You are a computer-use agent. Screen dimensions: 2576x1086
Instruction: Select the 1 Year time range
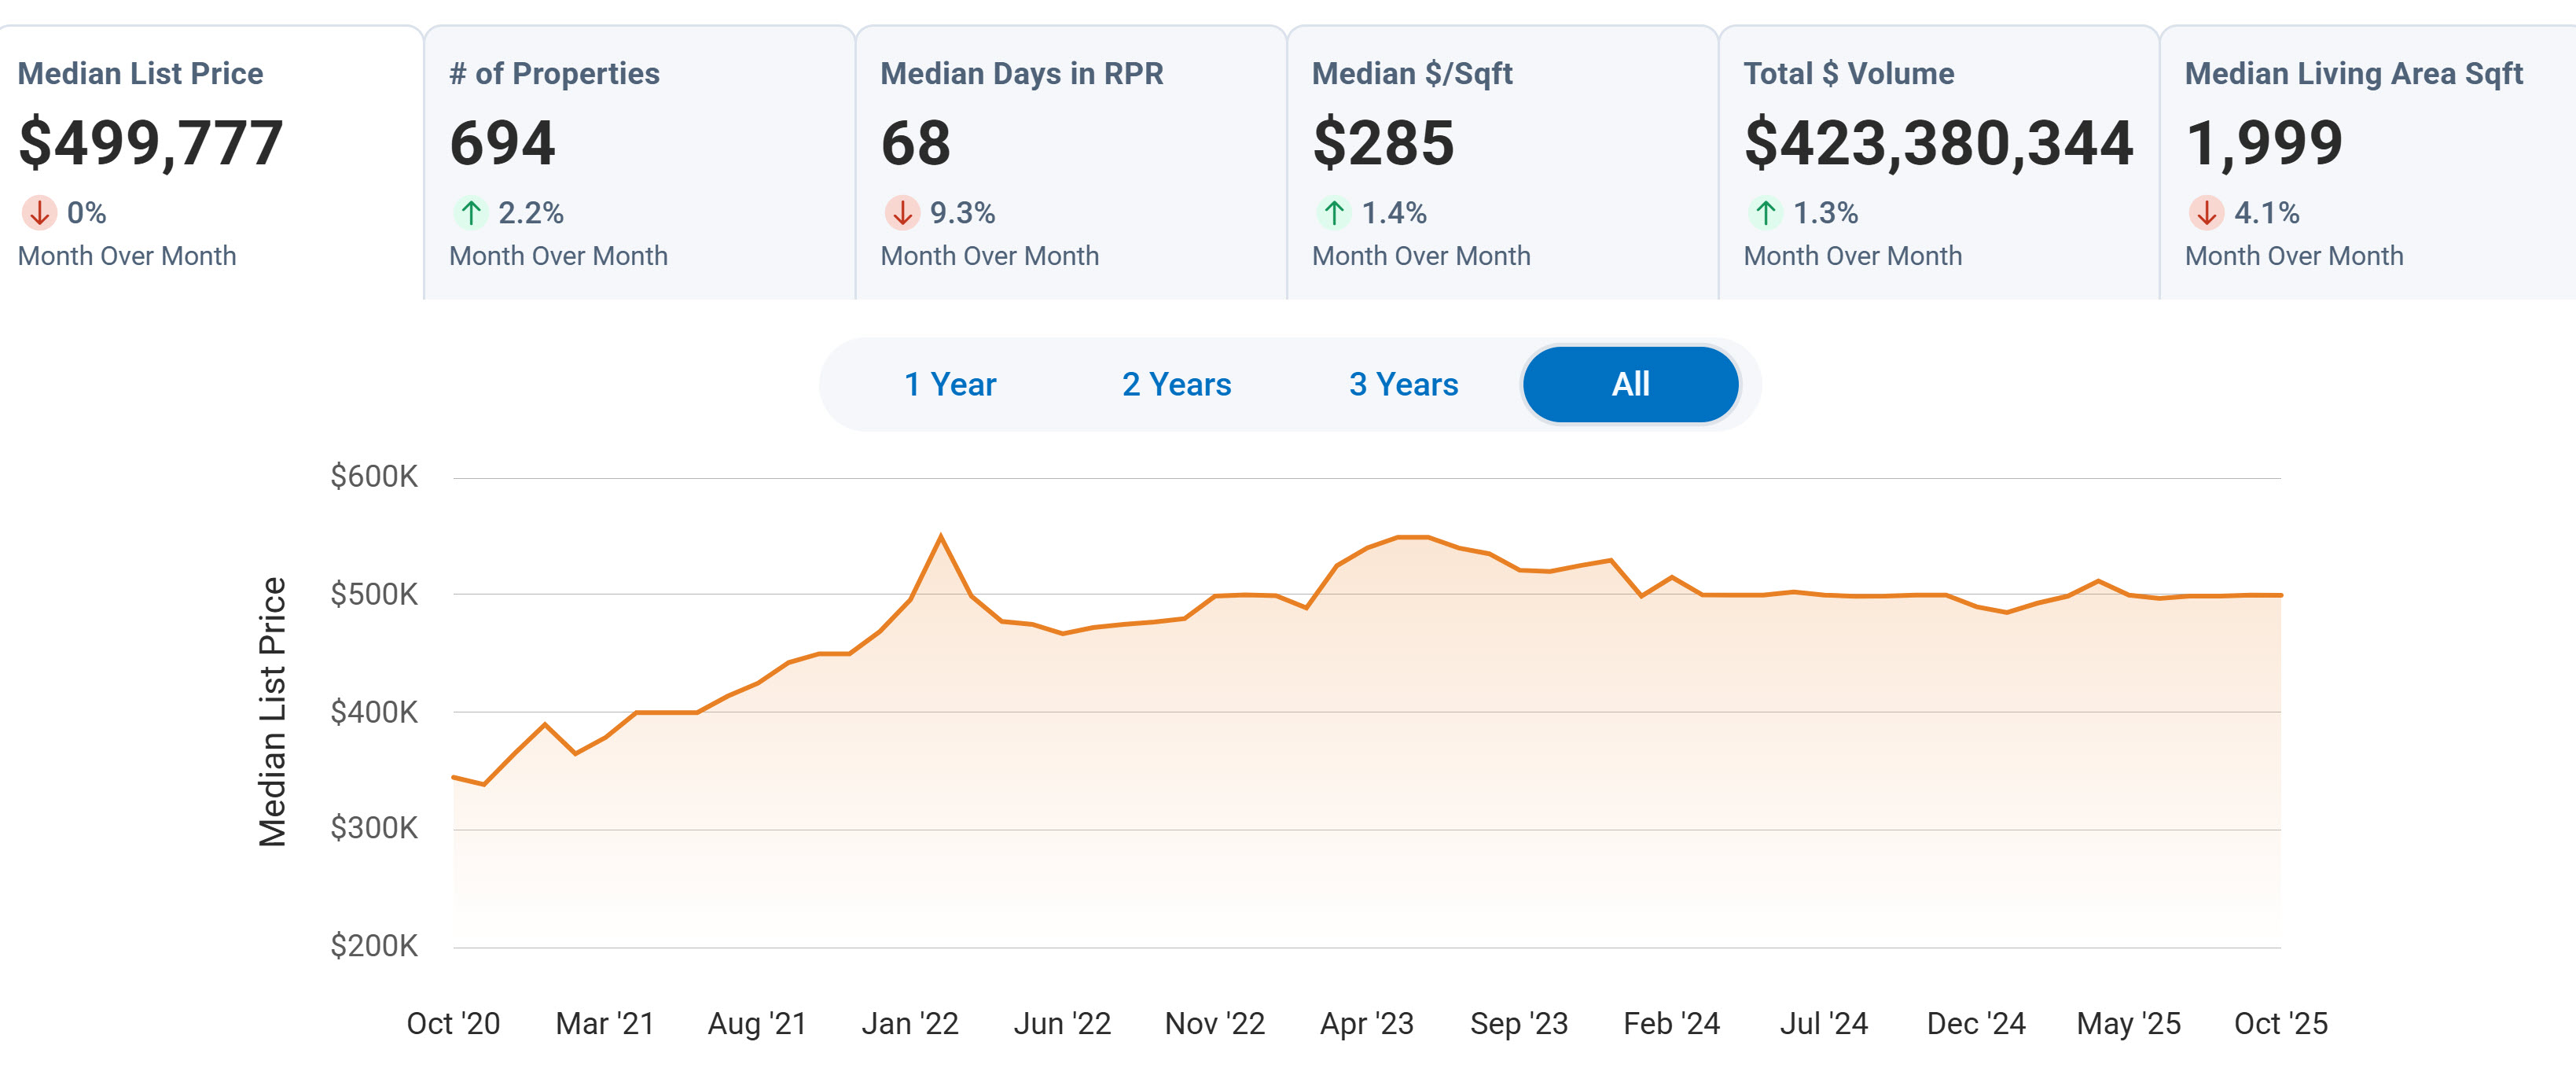949,384
